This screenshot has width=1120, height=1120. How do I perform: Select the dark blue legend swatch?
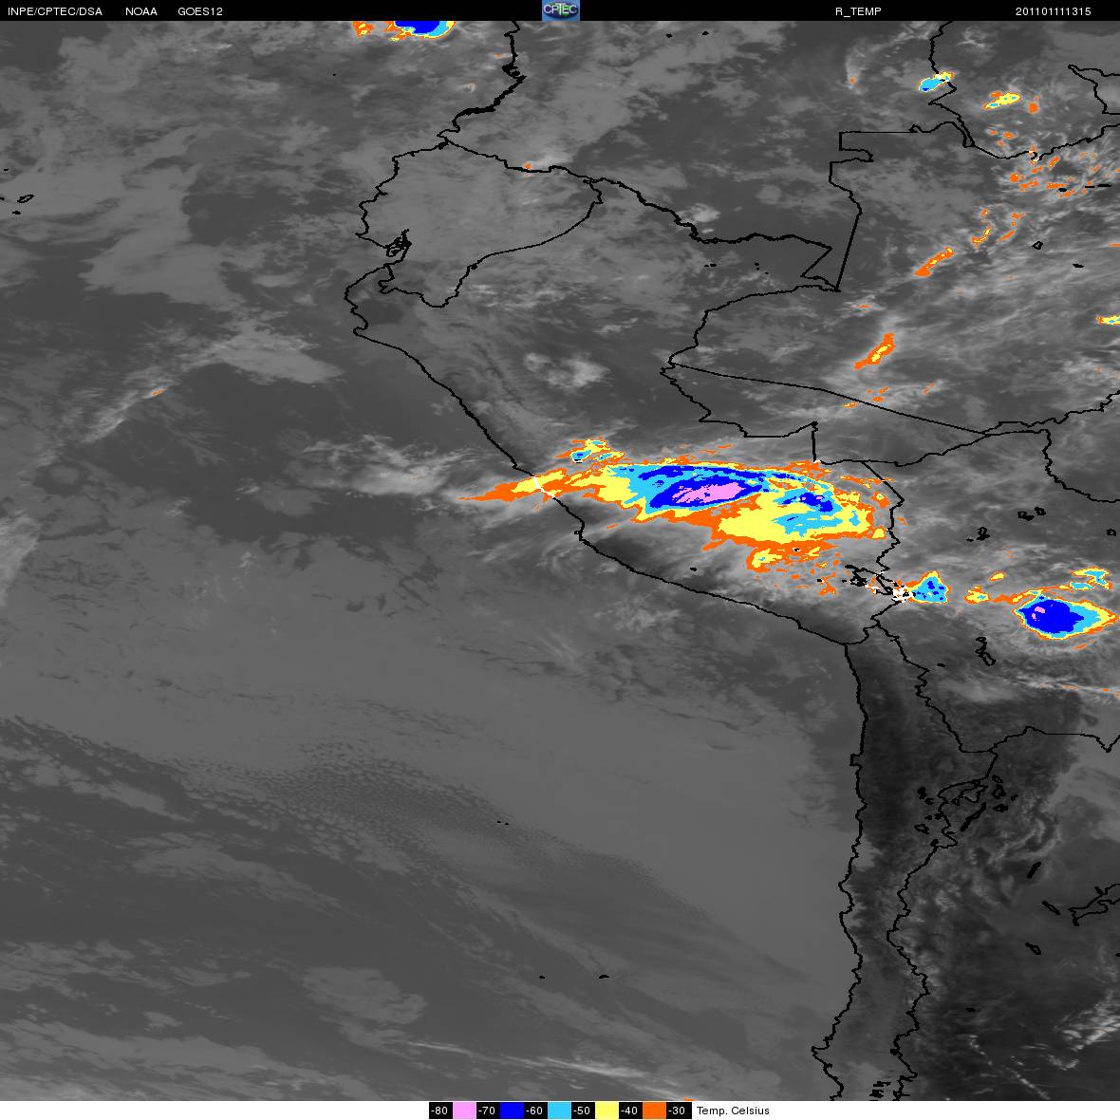click(512, 1111)
